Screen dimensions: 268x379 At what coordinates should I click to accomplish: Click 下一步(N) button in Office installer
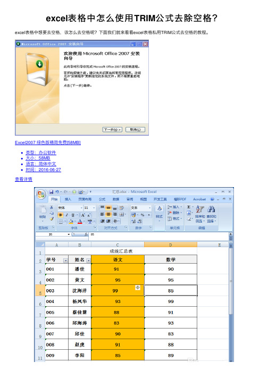pyautogui.click(x=112, y=130)
